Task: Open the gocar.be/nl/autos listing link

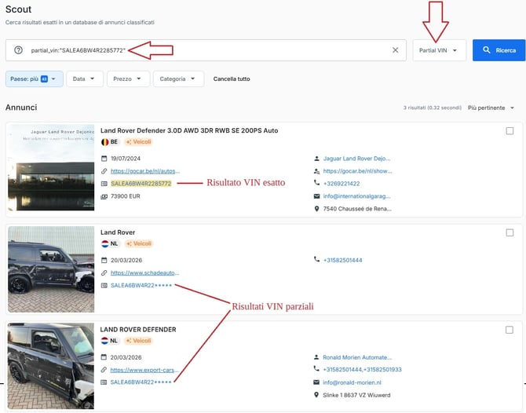Action: 145,171
